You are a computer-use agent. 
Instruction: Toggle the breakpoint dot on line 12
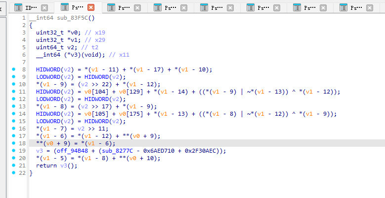(14, 99)
